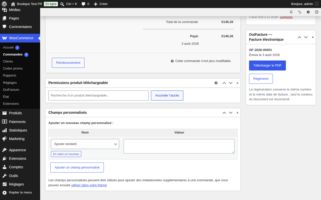Click the Pages sidebar icon
321x200 pixels.
5,18
